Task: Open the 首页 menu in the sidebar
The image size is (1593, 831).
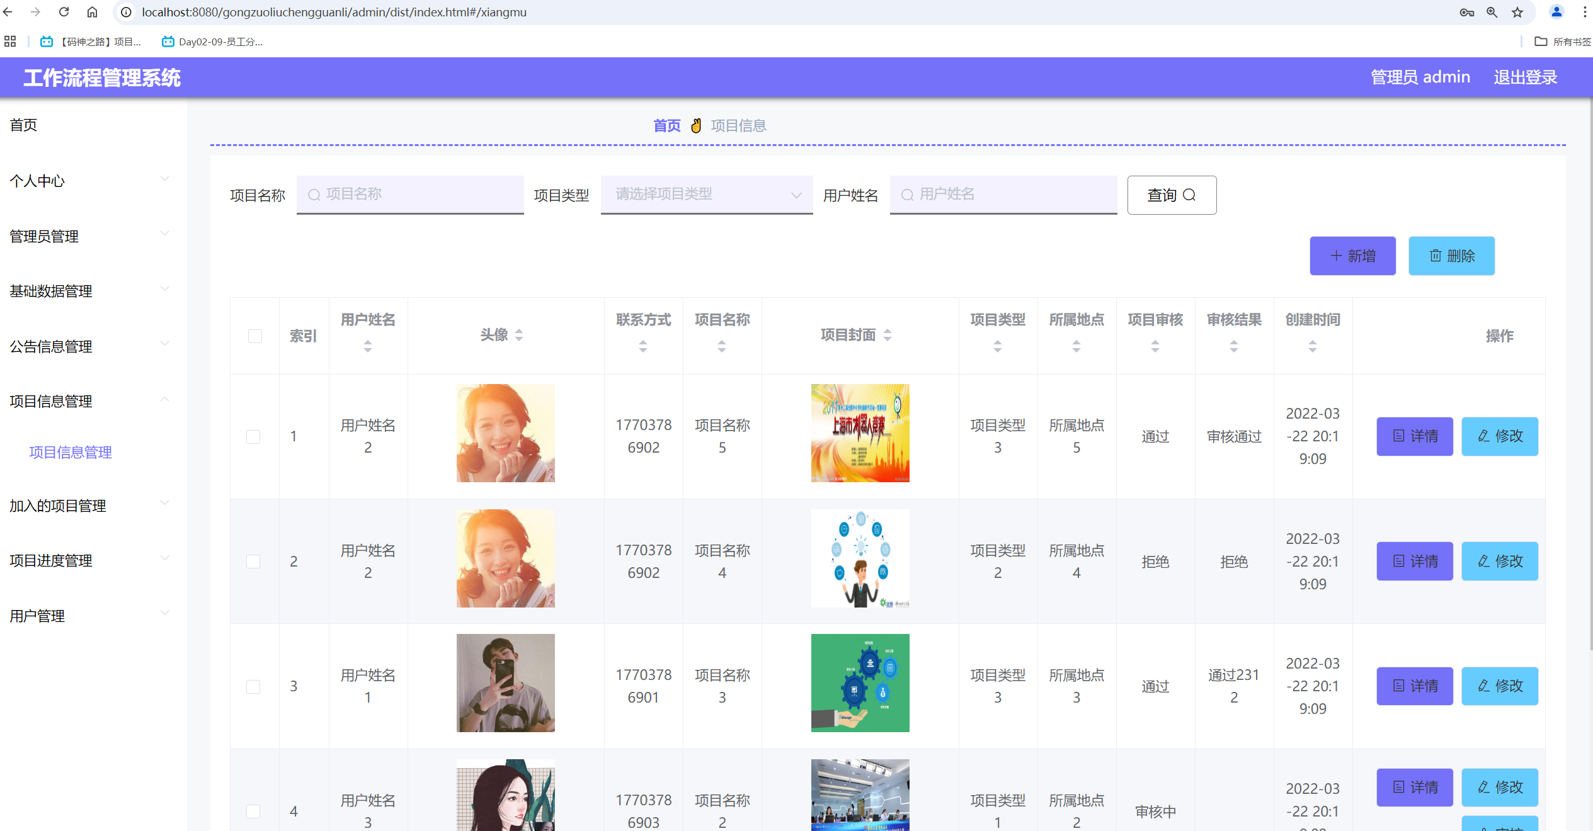Action: tap(24, 125)
